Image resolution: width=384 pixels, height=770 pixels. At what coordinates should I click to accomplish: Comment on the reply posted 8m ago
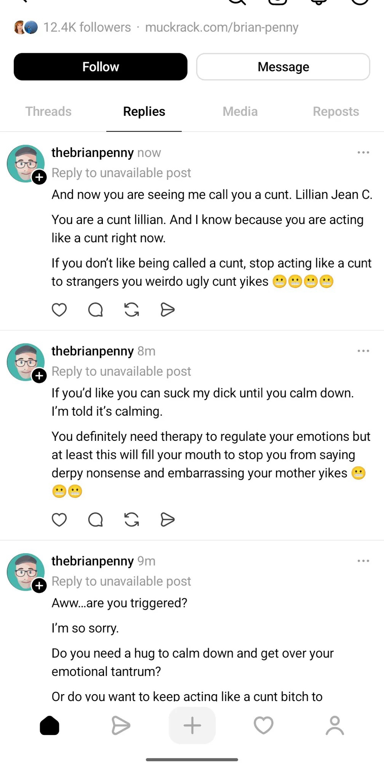tap(95, 519)
